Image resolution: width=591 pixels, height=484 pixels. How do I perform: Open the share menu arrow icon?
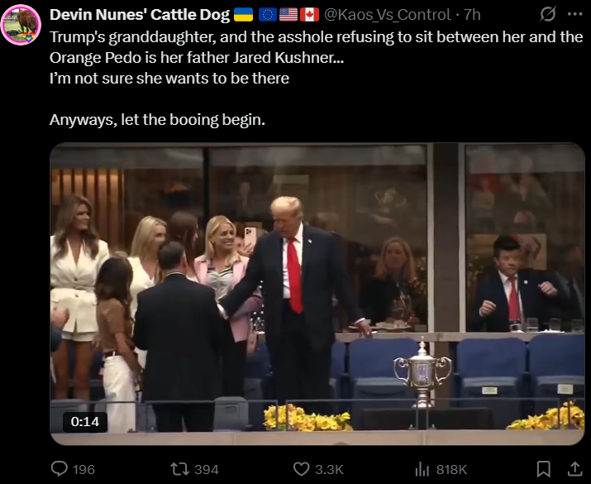[574, 469]
